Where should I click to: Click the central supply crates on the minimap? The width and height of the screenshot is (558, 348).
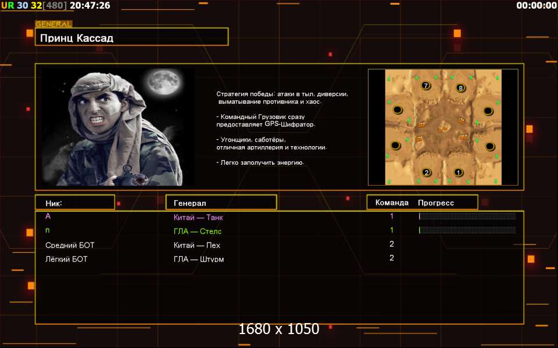[x=443, y=127]
